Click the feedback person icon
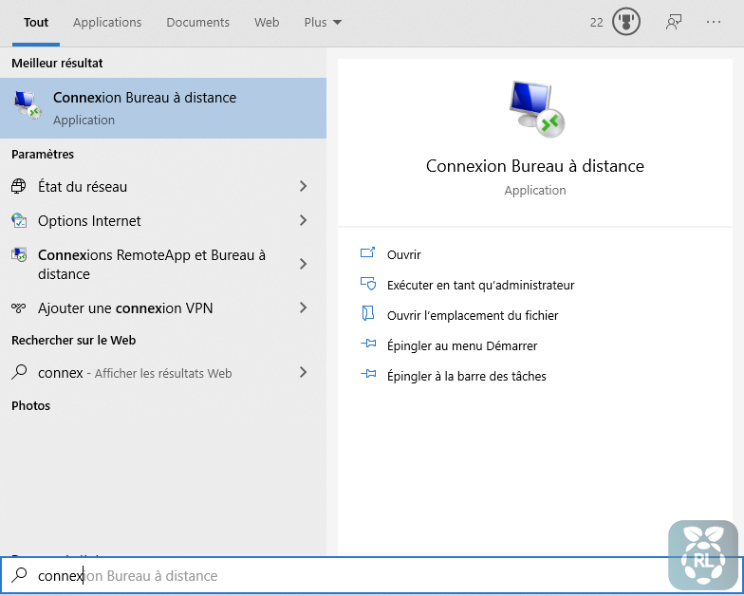 click(x=674, y=22)
